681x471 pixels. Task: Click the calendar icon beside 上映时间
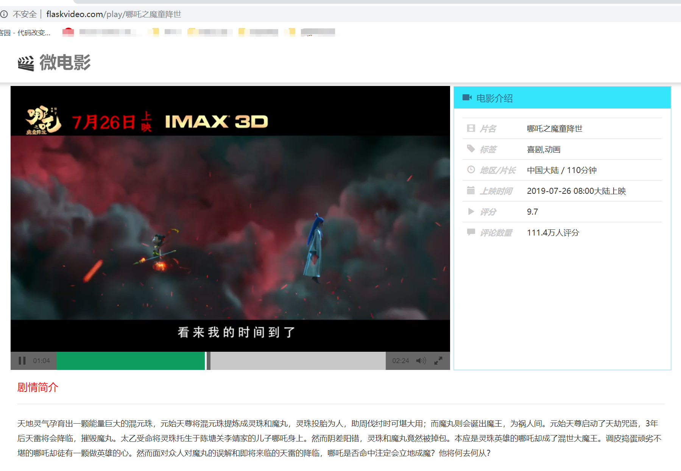[x=471, y=190]
